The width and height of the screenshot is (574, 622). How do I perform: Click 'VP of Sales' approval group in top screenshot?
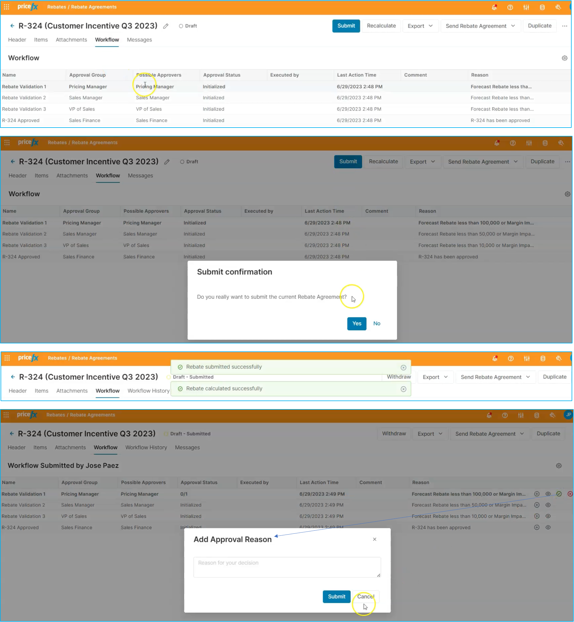[x=82, y=109]
